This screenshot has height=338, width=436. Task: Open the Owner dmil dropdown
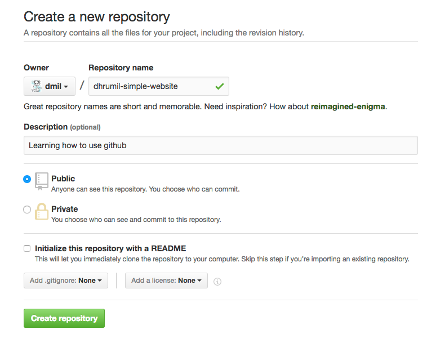coord(50,86)
